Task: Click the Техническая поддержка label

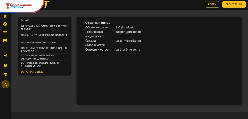Action: pyautogui.click(x=94, y=34)
